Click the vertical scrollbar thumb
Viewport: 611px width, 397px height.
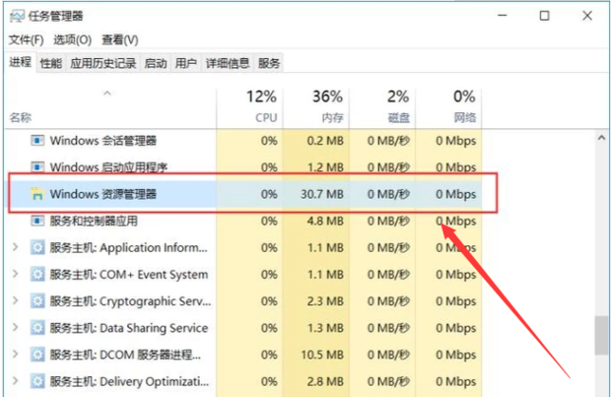(x=601, y=335)
